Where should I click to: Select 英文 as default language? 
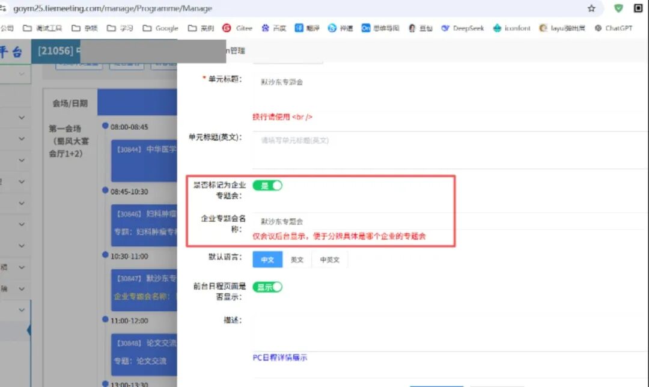tap(297, 260)
